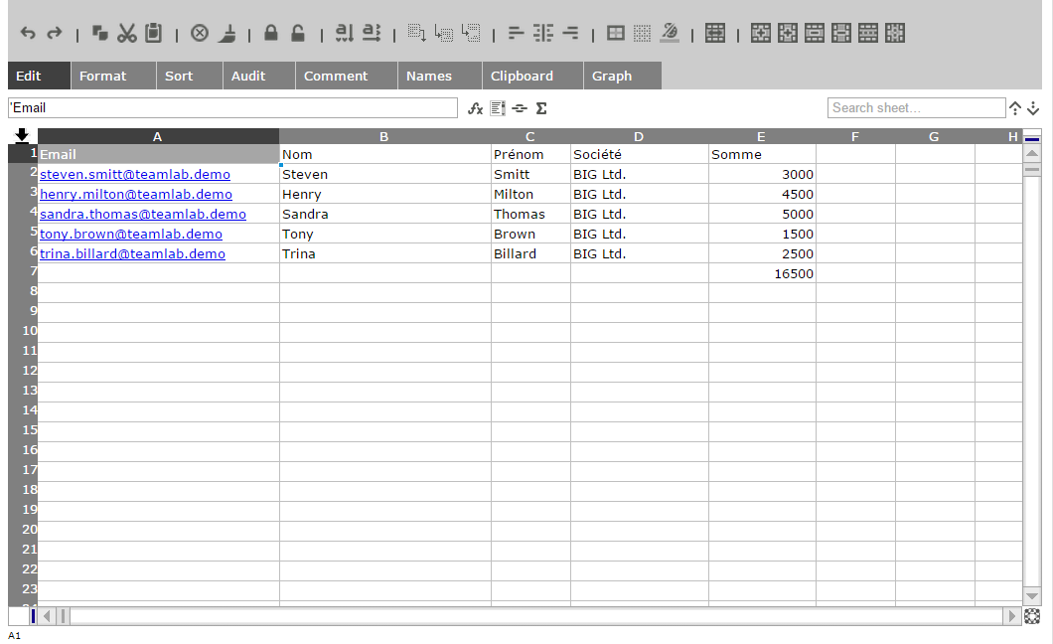The width and height of the screenshot is (1053, 644).
Task: Click the Undo icon
Action: coord(27,33)
